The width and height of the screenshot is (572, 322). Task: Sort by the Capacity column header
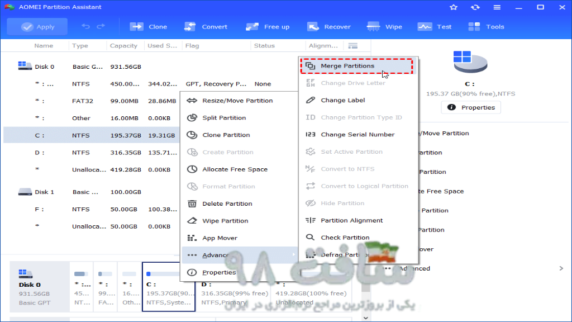pos(123,46)
